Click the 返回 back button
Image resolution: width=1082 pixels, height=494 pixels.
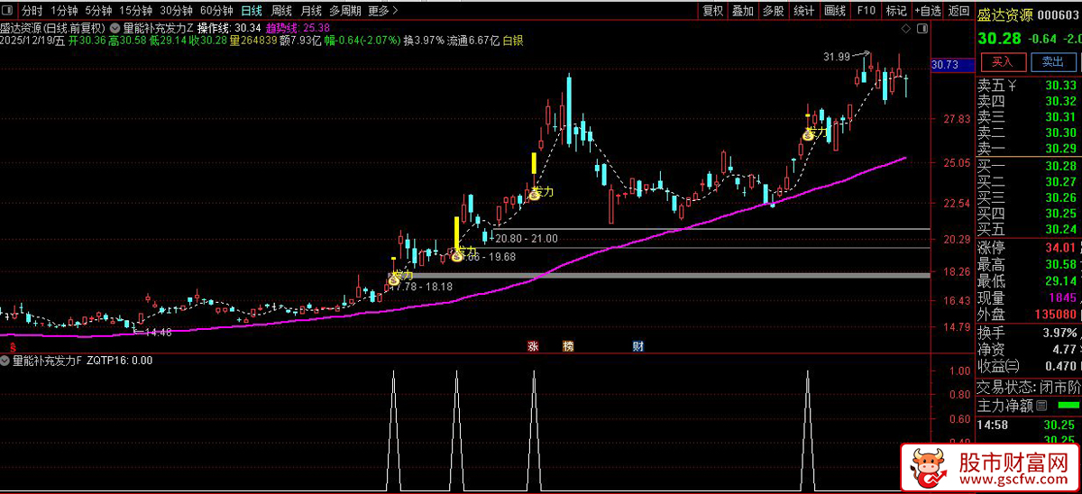(x=958, y=11)
